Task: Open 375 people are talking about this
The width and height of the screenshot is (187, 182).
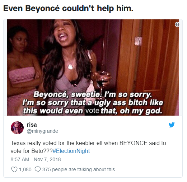Action: [79, 169]
